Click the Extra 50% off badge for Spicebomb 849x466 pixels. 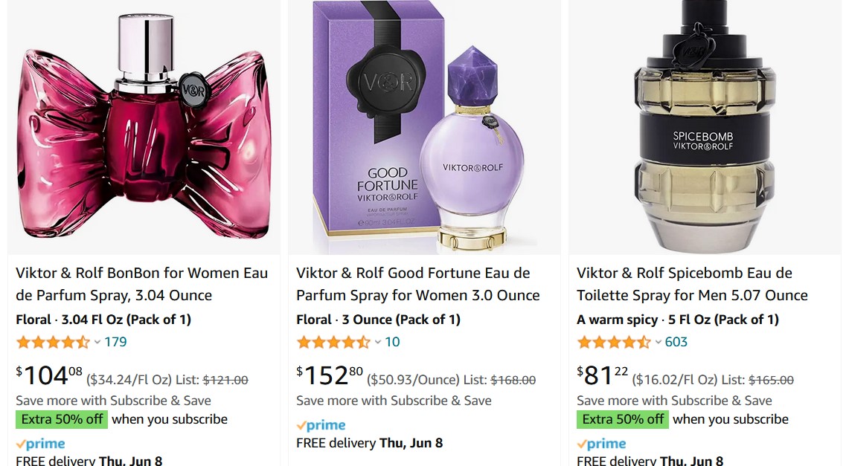623,419
